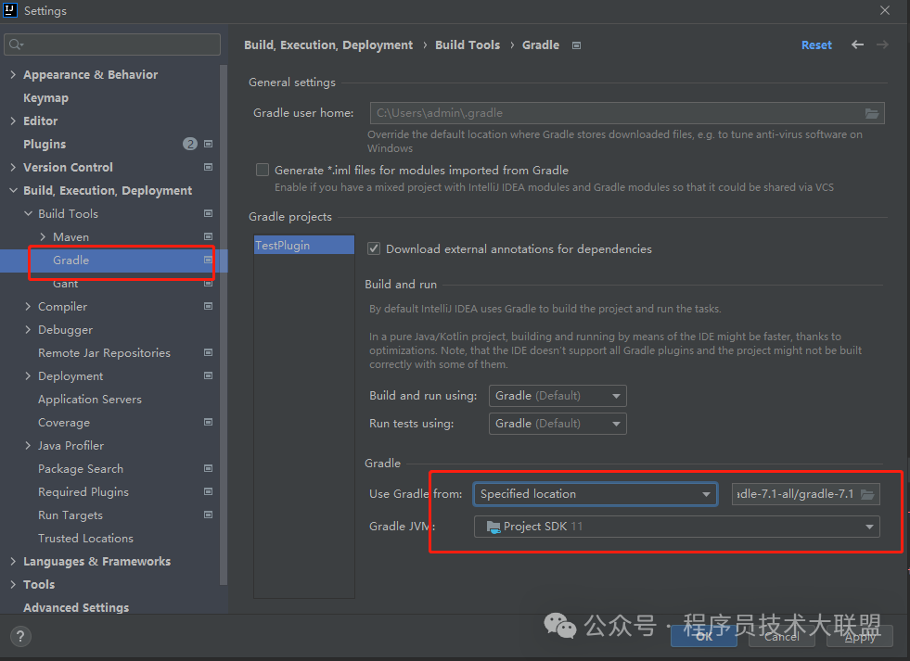Browse for Gradle distribution location folder
Viewport: 910px width, 661px height.
coord(867,494)
